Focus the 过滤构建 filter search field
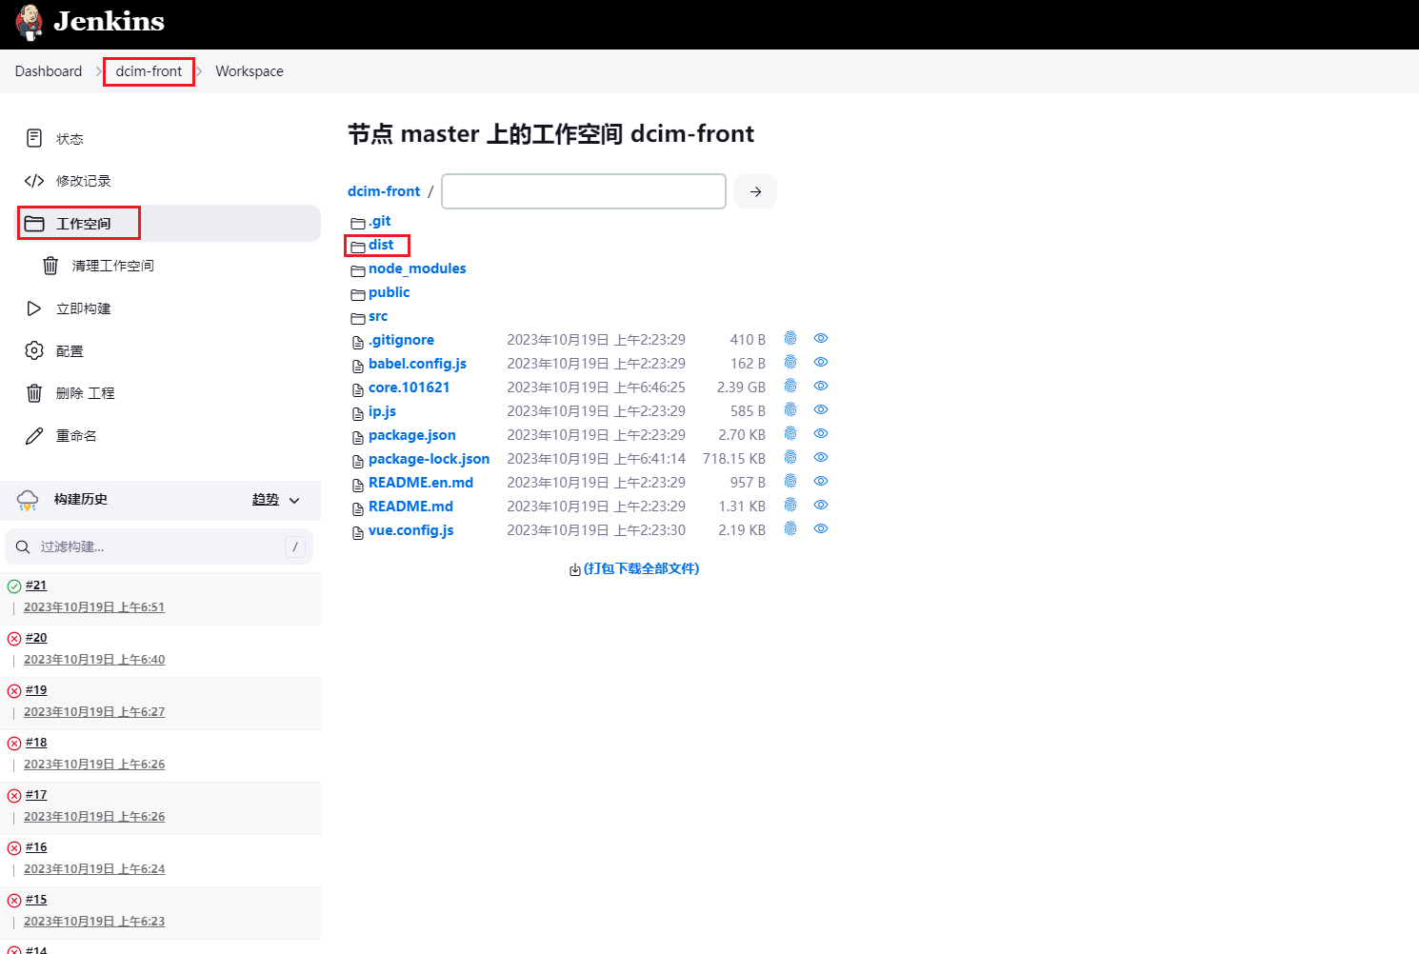The image size is (1419, 954). click(x=159, y=547)
